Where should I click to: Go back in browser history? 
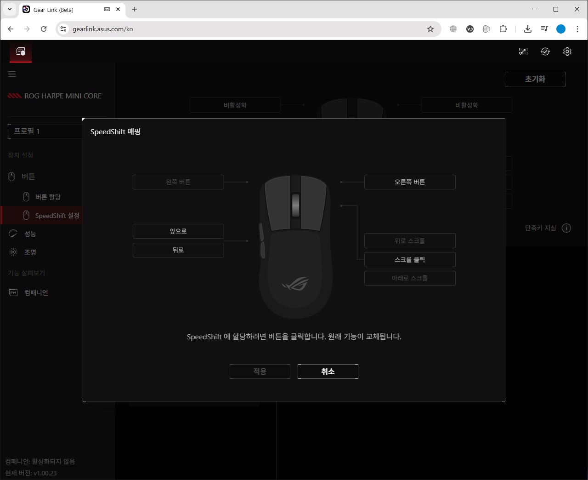(11, 29)
